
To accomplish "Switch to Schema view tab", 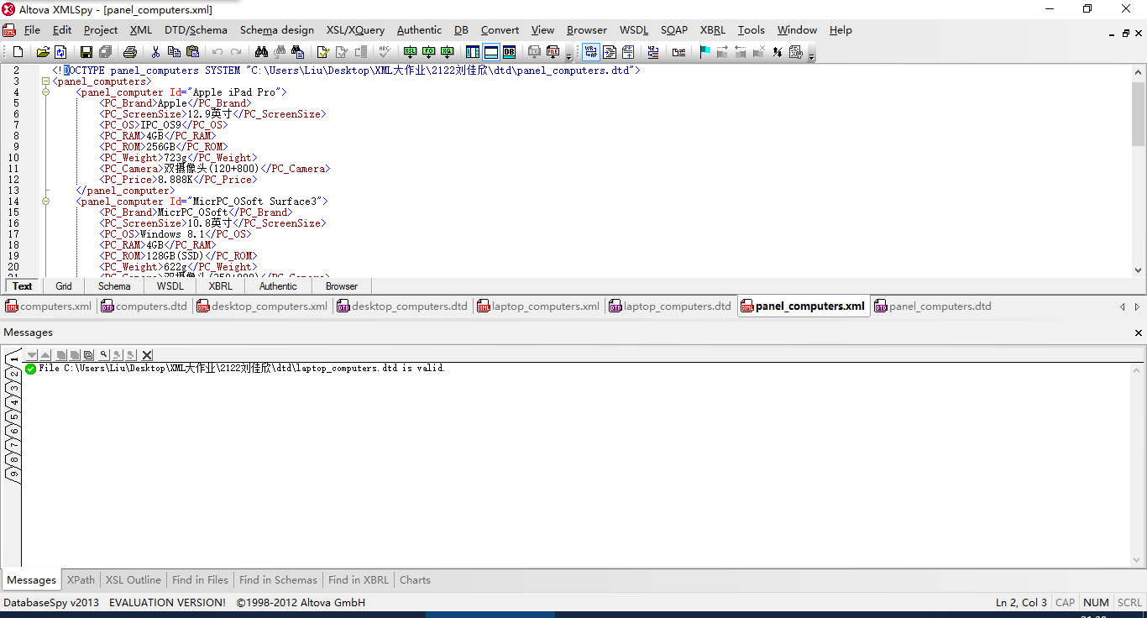I will [x=114, y=286].
